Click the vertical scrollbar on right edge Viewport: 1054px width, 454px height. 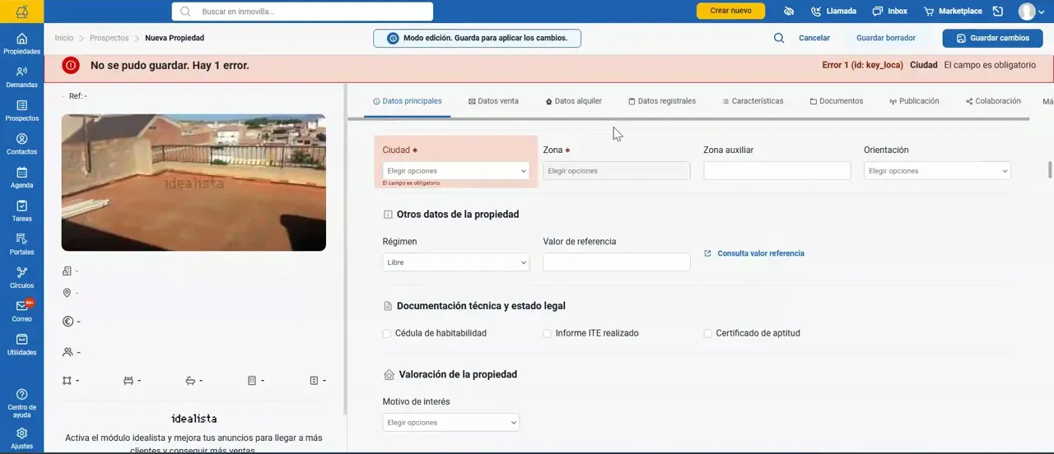[1050, 169]
